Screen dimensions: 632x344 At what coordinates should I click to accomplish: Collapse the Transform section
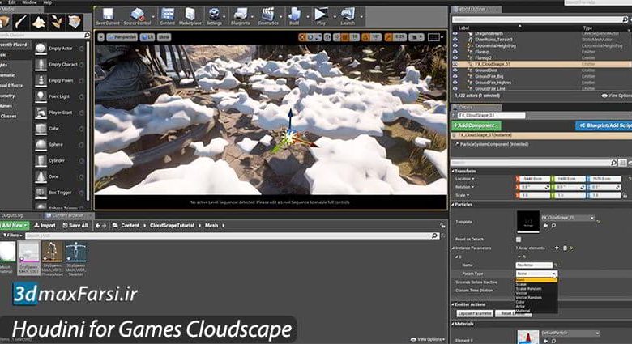coord(453,172)
